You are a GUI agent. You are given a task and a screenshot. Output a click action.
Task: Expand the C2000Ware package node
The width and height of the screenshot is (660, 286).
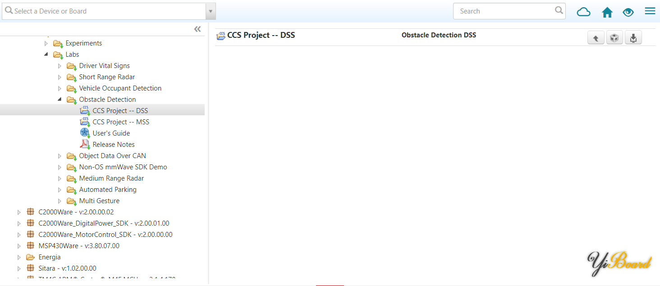point(19,212)
